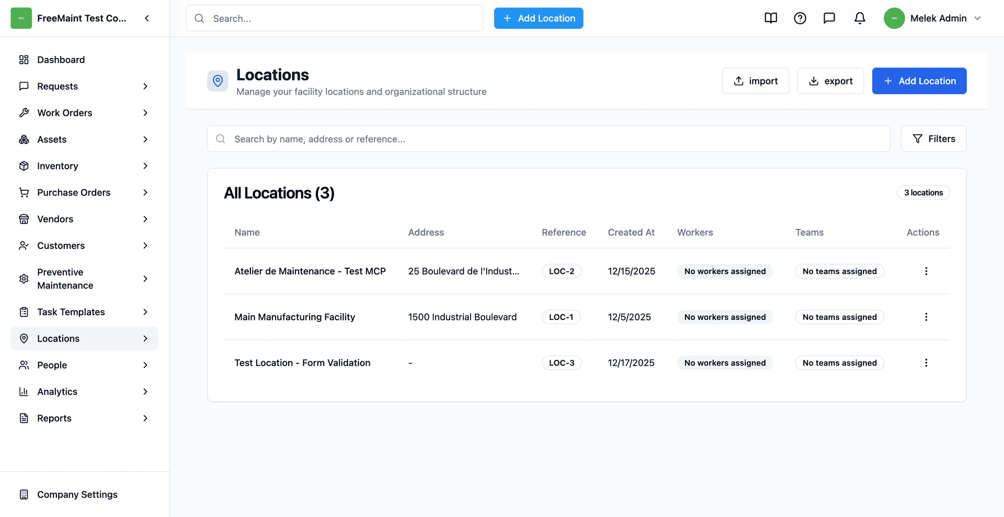Click the export button
The width and height of the screenshot is (1004, 517).
[830, 81]
